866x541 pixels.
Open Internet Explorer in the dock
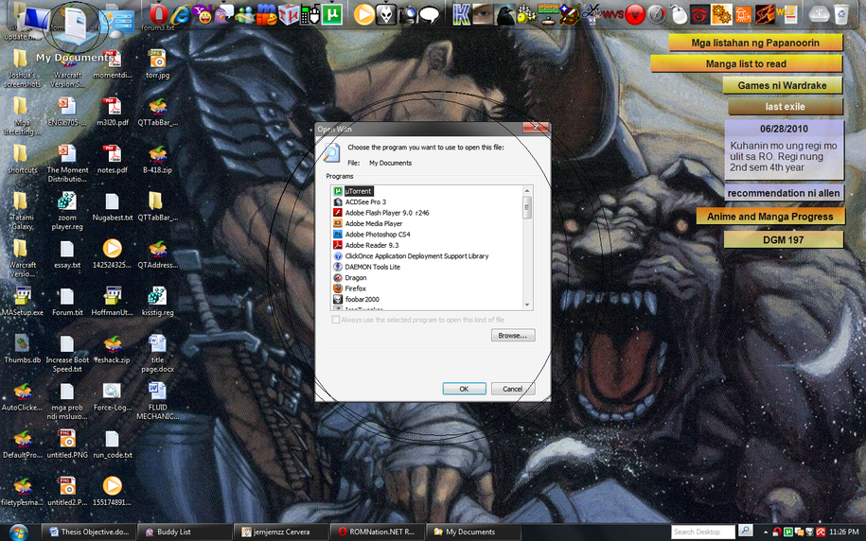(181, 15)
